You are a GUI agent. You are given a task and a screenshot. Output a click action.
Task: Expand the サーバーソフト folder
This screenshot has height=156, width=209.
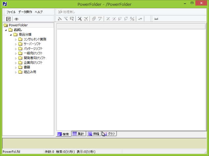pos(16,44)
